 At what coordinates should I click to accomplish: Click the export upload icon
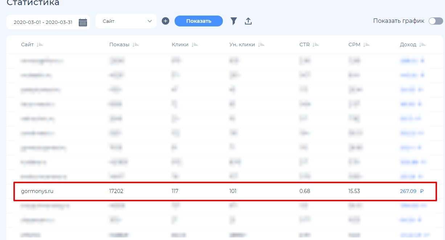248,21
